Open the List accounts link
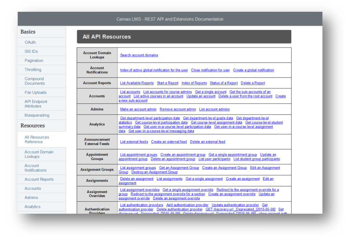 pos(130,92)
